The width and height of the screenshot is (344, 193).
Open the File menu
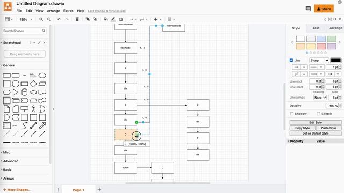click(x=19, y=11)
